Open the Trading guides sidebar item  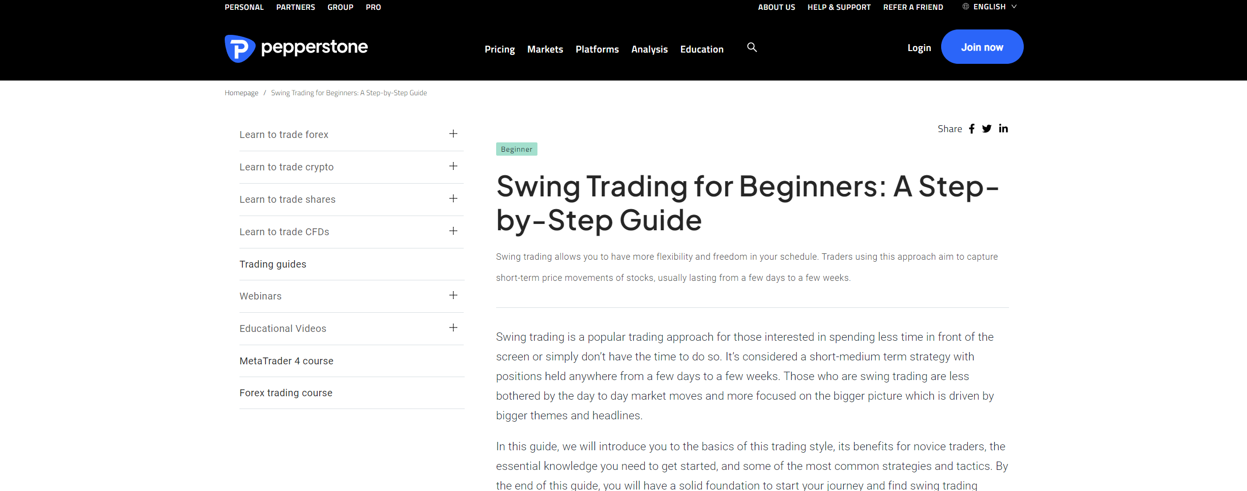point(273,264)
